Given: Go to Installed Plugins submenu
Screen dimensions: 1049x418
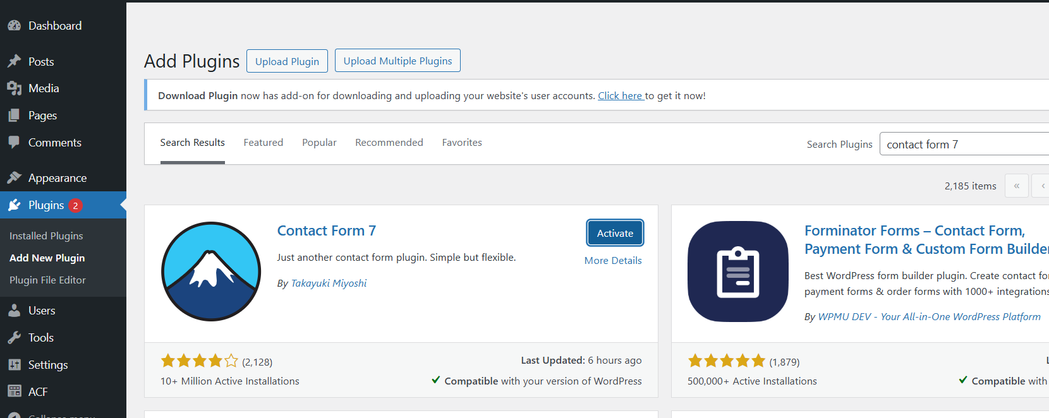Looking at the screenshot, I should pos(46,236).
